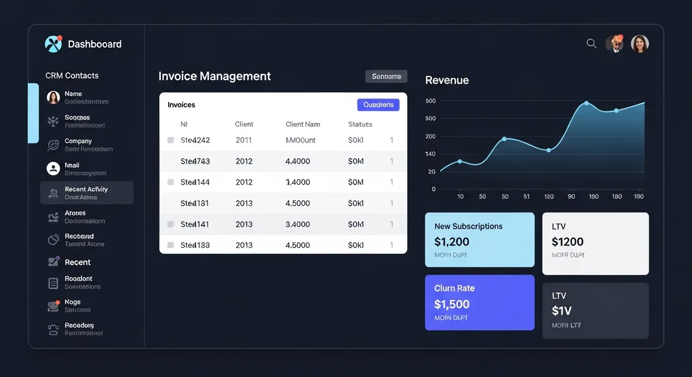692x377 pixels.
Task: Open the white LTV $1200 card
Action: [x=595, y=244]
